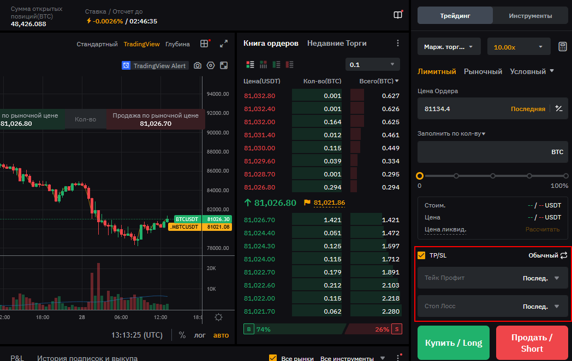
Task: Open Тейк Профит 'Послед.' price type dropdown
Action: 541,278
